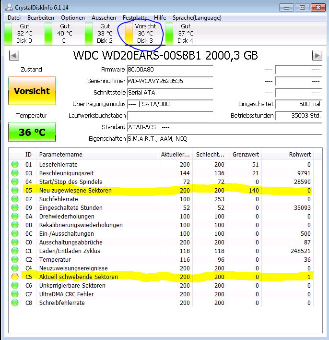329x340 pixels.
Task: Open the Sprache(Language) menu
Action: [197, 18]
